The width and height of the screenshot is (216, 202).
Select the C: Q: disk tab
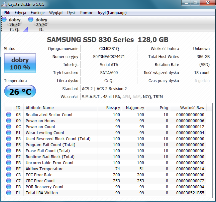(15, 24)
